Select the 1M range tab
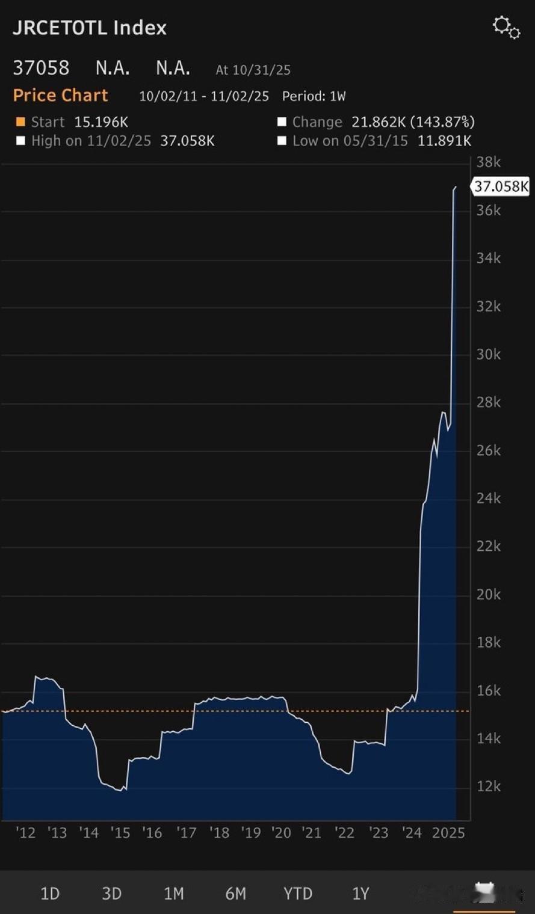The image size is (535, 914). [174, 894]
